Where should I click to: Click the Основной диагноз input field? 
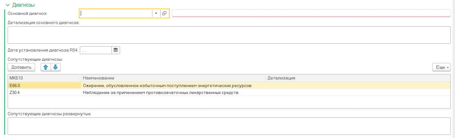click(116, 13)
